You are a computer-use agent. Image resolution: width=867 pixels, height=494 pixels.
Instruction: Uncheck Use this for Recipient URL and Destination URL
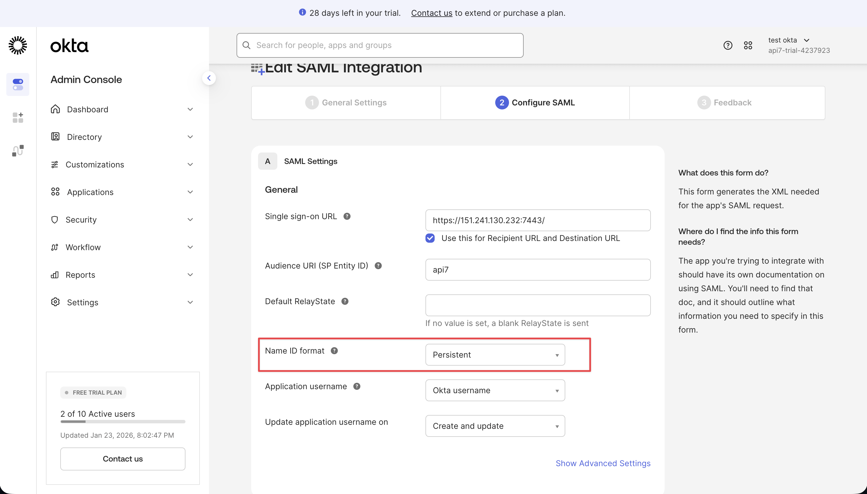point(430,238)
